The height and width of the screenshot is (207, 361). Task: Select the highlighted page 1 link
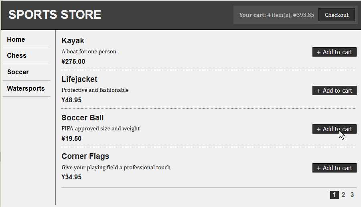[x=335, y=195]
